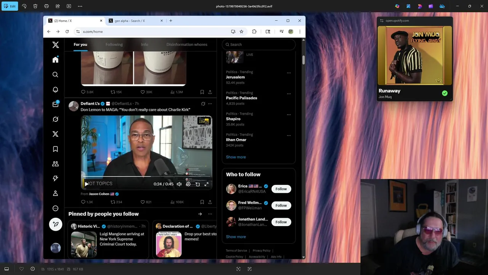This screenshot has width=488, height=275.
Task: Mute the Don Lemon video
Action: (x=179, y=184)
